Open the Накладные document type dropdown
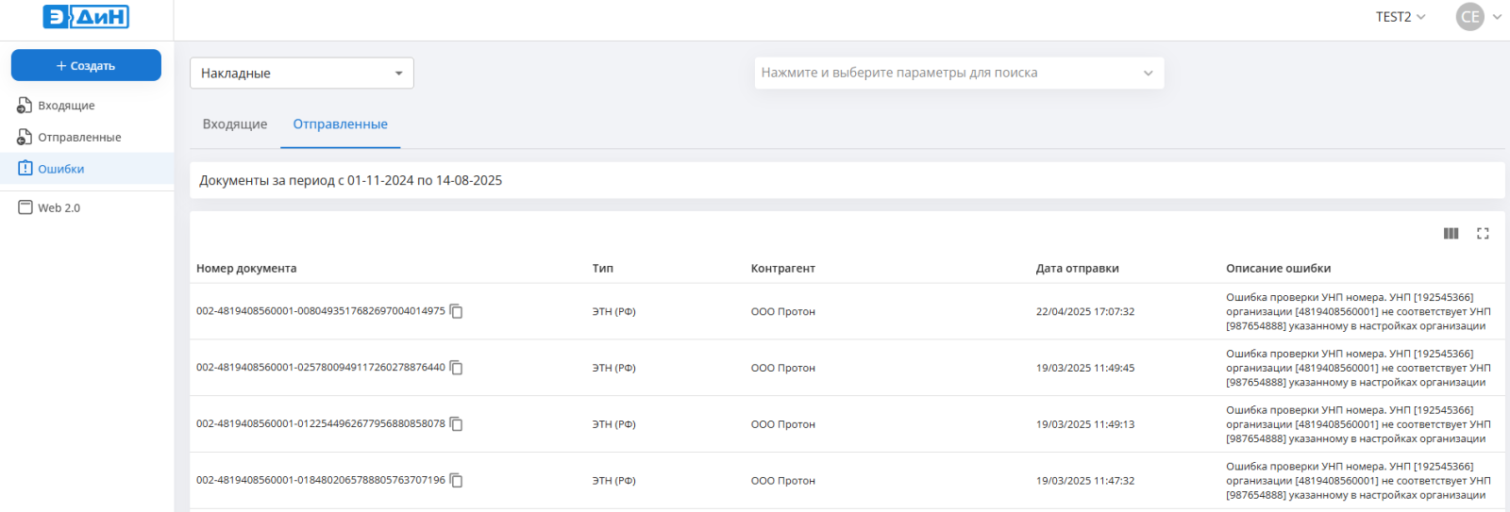Viewport: 1510px width, 512px height. pos(302,73)
